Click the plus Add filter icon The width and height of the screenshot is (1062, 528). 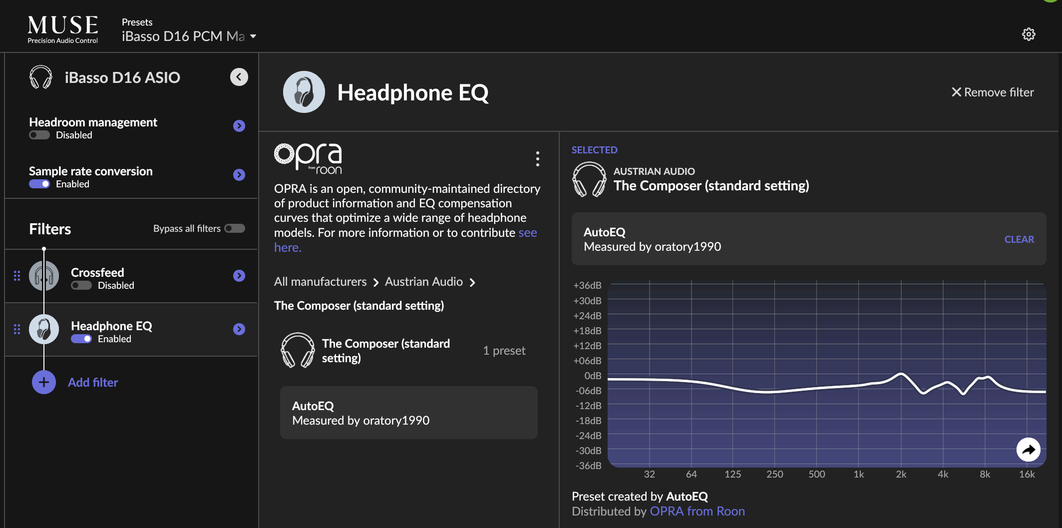pos(44,382)
